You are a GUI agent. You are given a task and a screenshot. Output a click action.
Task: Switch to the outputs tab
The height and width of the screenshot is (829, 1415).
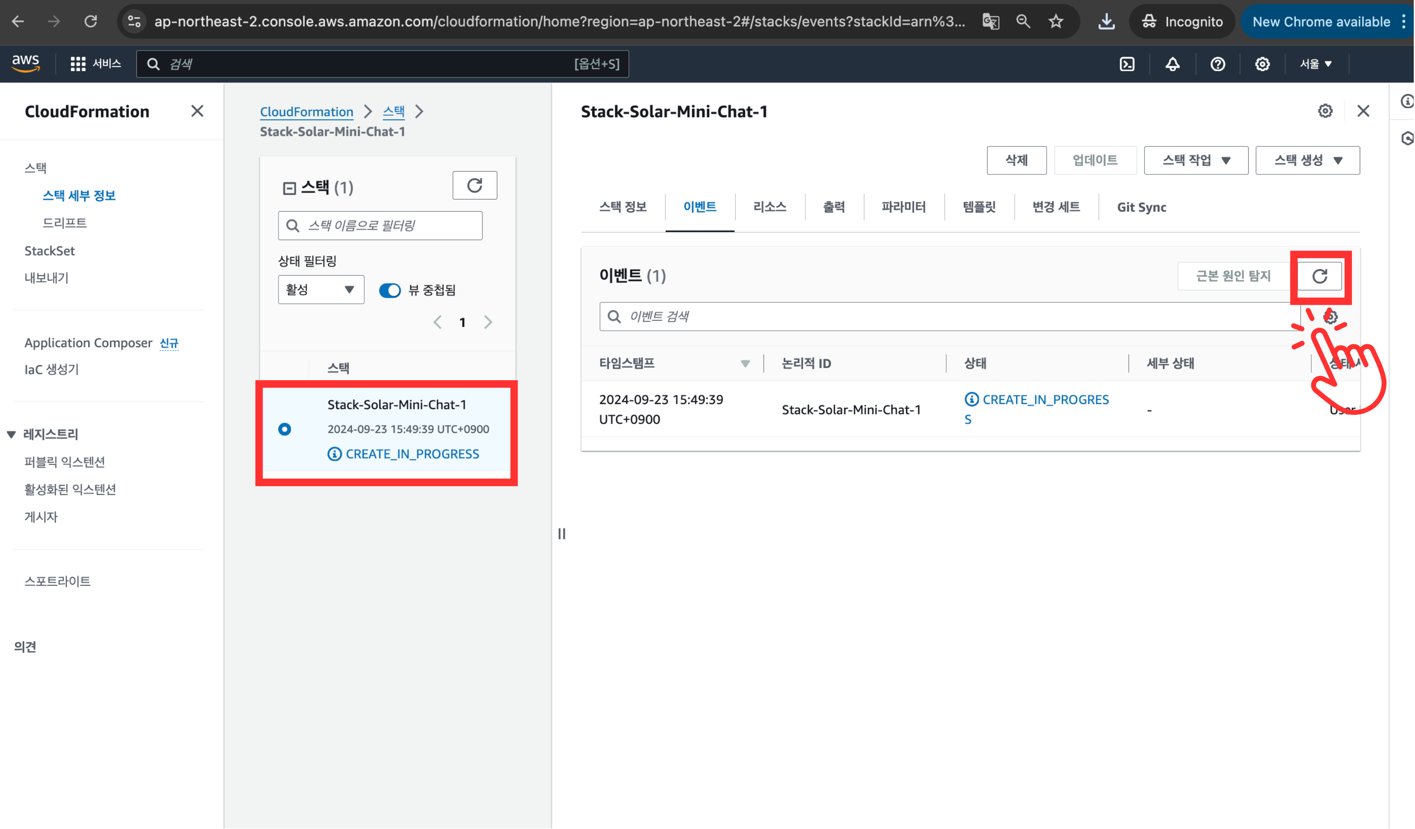[x=834, y=207]
